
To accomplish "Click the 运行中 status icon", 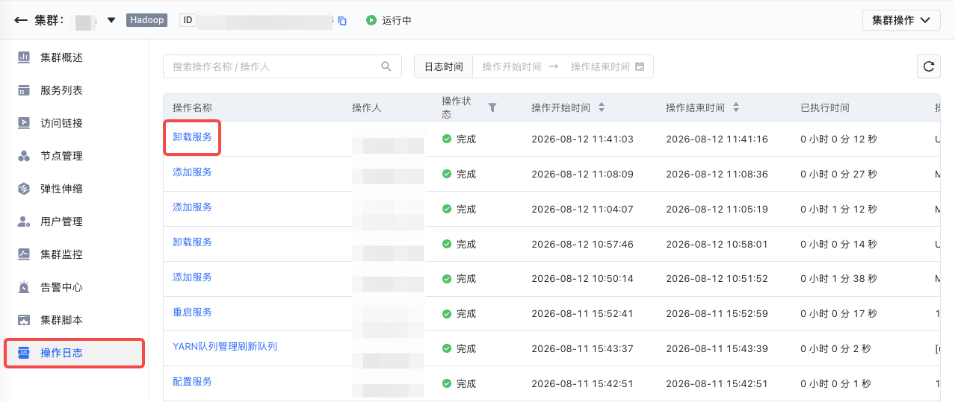I will pos(371,20).
